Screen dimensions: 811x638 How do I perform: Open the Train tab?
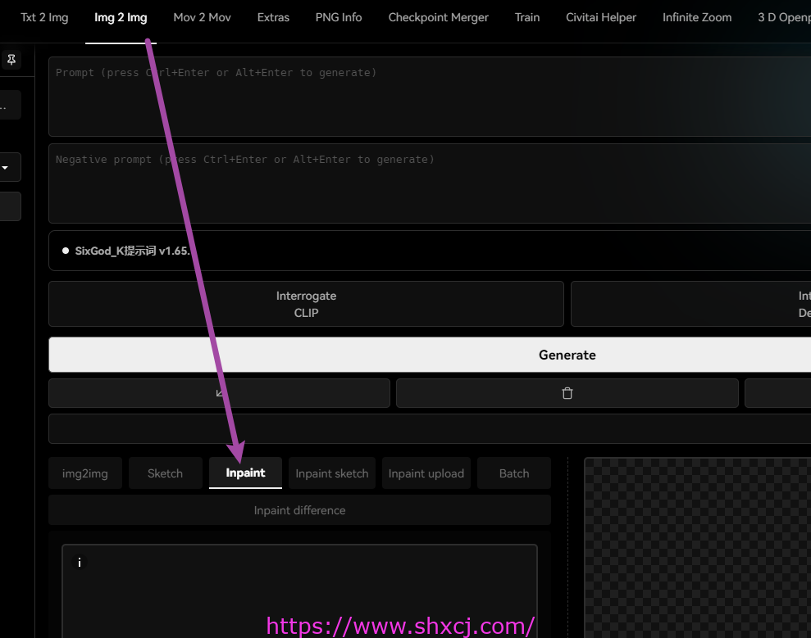click(x=527, y=17)
